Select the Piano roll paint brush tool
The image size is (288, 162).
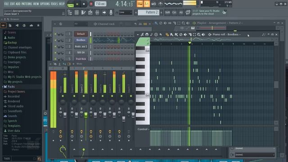tap(171, 35)
